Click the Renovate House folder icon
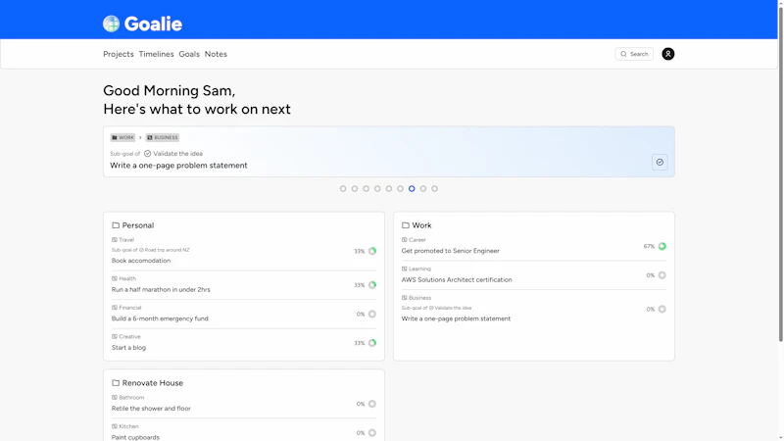 (116, 383)
